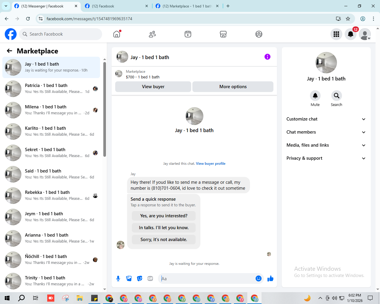Open a new browser tab
This screenshot has width=380, height=304.
point(228,6)
